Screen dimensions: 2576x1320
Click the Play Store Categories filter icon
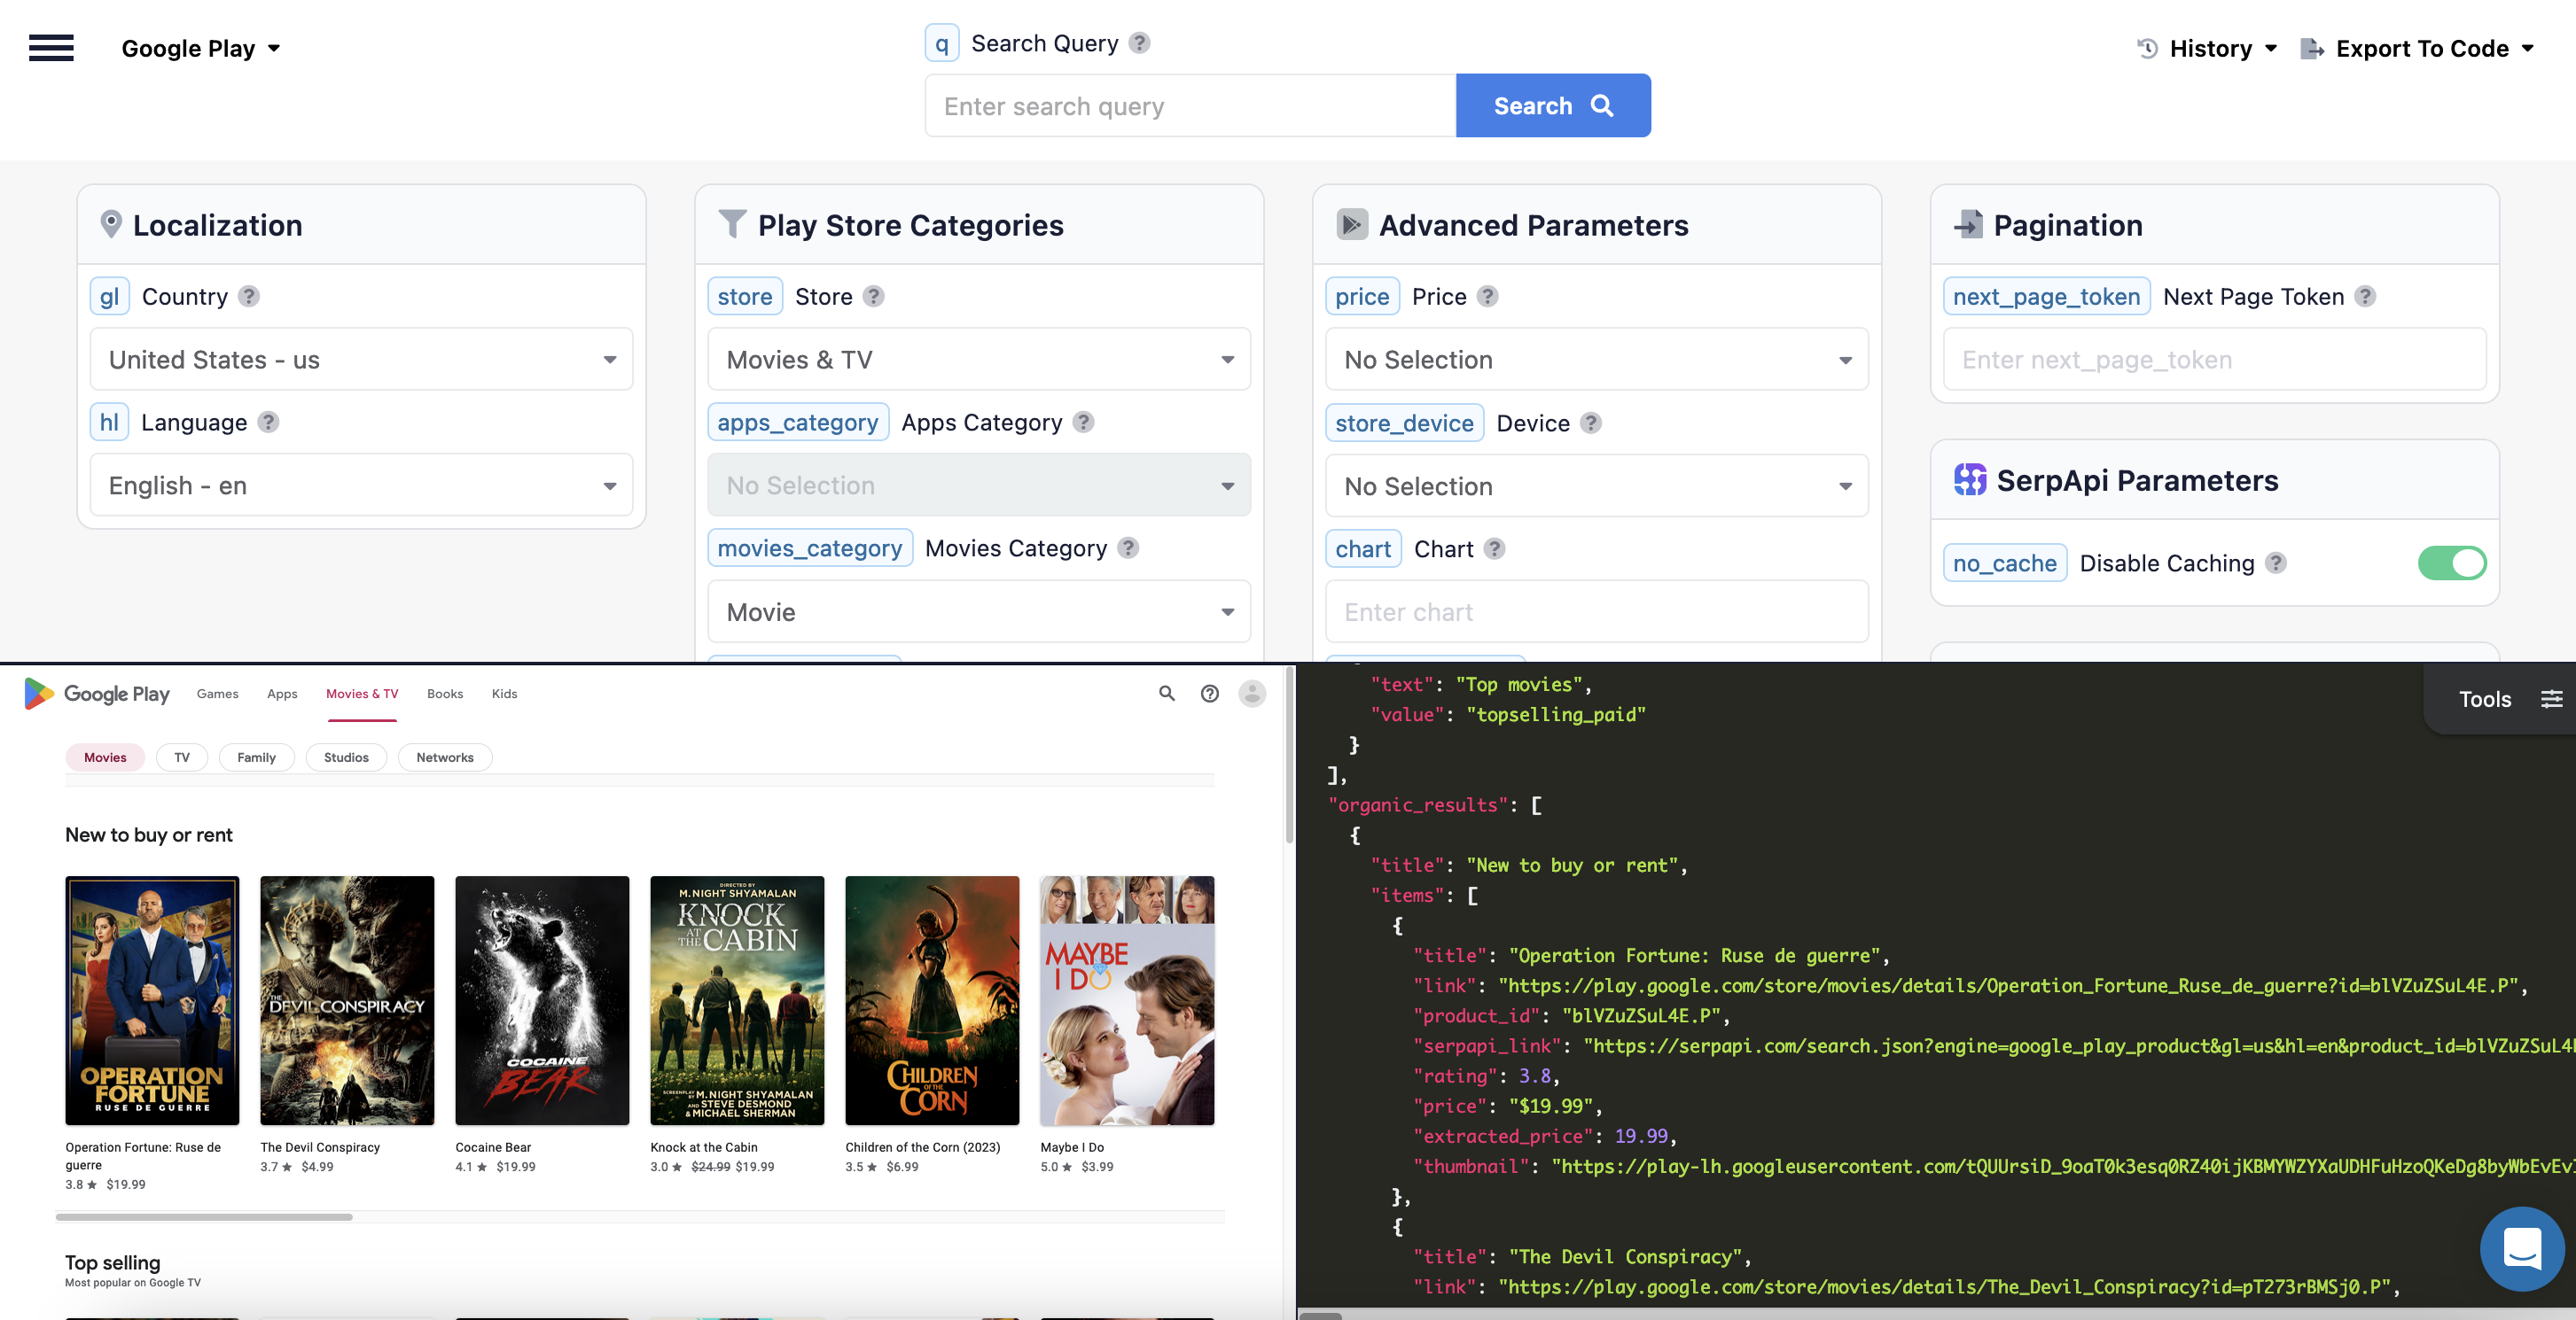(731, 224)
